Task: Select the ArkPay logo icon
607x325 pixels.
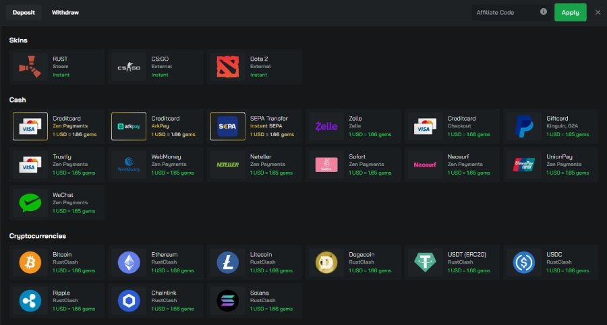Action: click(x=129, y=126)
